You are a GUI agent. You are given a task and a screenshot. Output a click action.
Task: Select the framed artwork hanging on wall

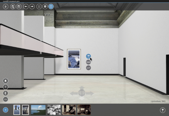[x=74, y=59]
